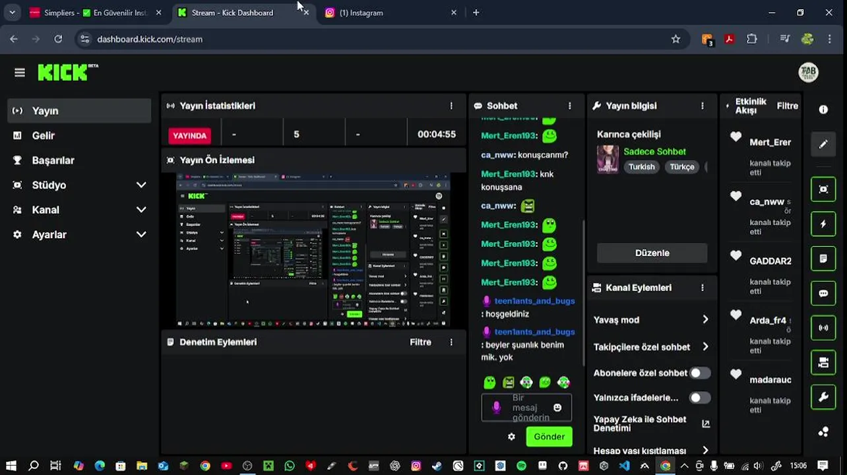Image resolution: width=847 pixels, height=475 pixels.
Task: Toggle the chat bubble widget icon in right sidebar
Action: [823, 294]
